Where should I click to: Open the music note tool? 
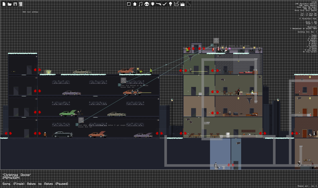pos(140,4)
